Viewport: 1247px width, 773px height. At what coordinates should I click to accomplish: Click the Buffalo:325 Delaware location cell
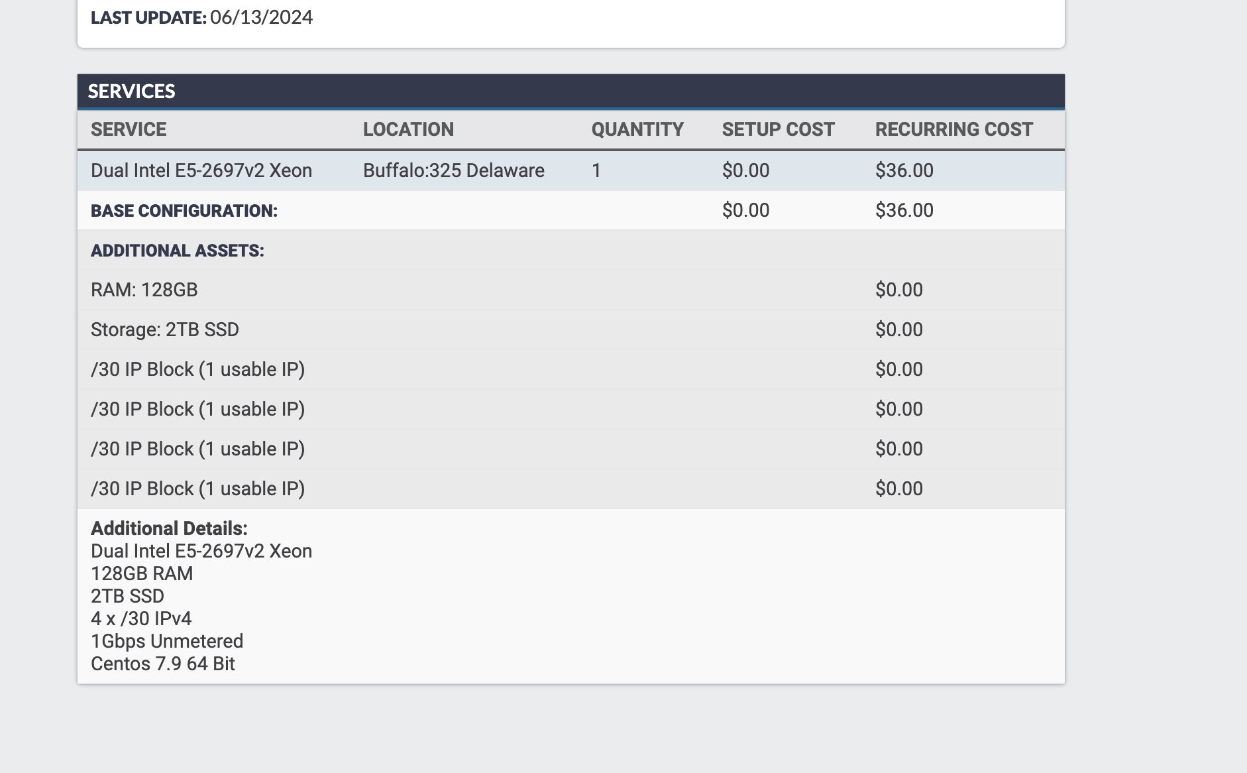(x=454, y=170)
